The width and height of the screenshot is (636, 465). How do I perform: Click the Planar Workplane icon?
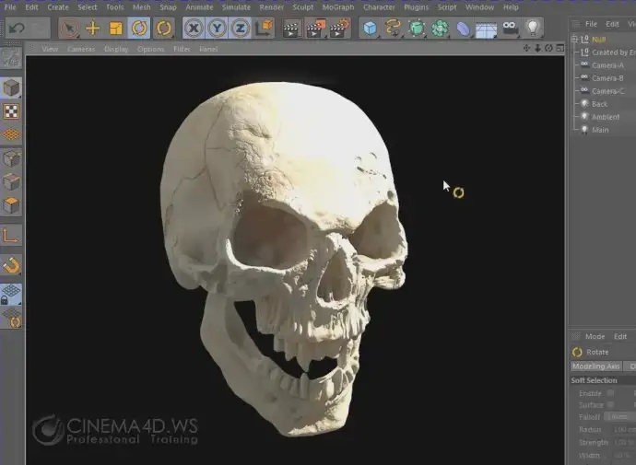click(x=12, y=318)
